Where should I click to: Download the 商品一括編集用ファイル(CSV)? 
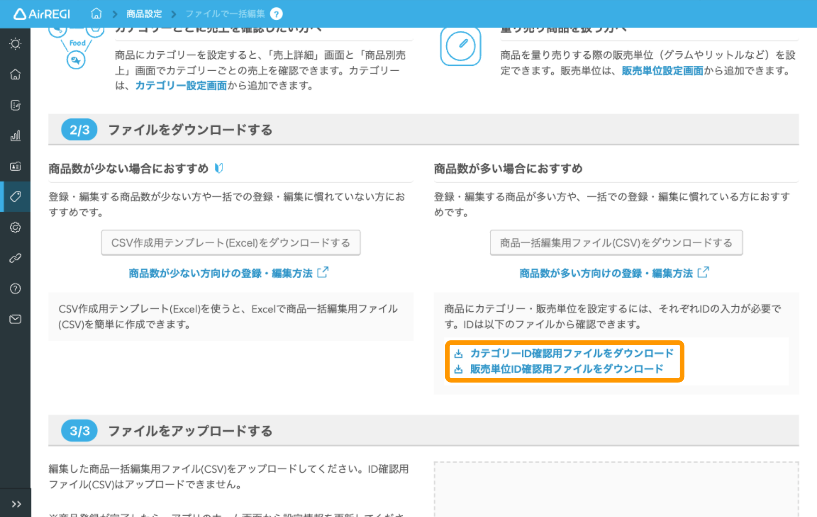click(x=616, y=243)
